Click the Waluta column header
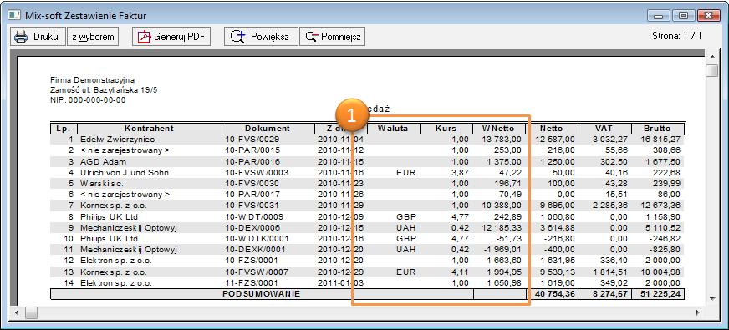This screenshot has height=330, width=729. coord(392,129)
